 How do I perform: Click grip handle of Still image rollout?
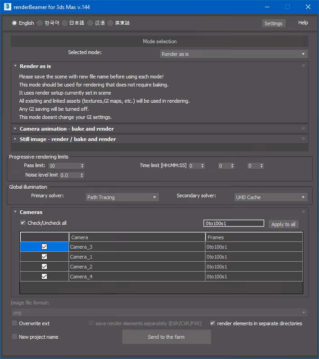303,139
